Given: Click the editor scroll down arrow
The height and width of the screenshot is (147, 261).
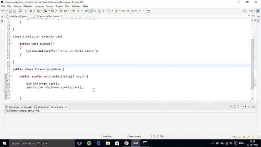Looking at the screenshot, I should 252,98.
